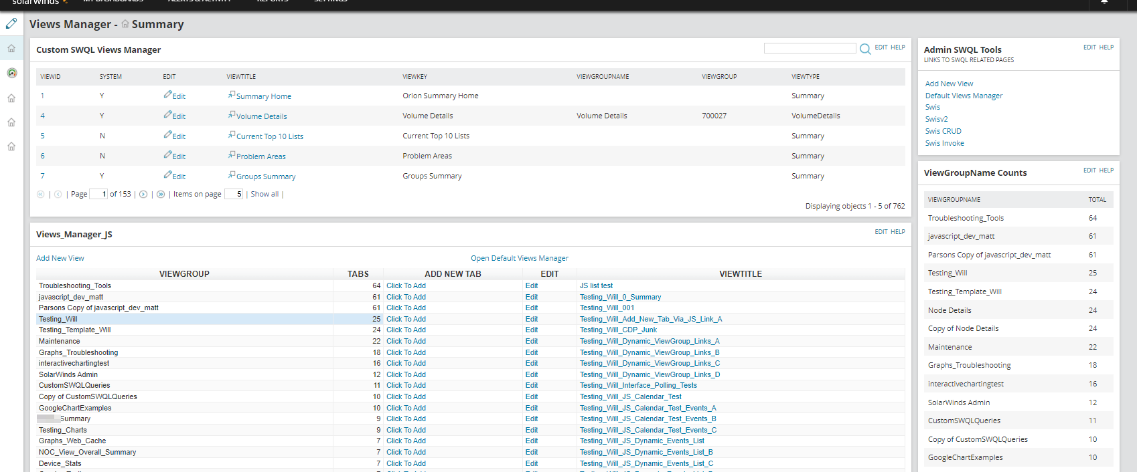Click the pencil icon for view ID 1
The width and height of the screenshot is (1137, 472).
167,95
